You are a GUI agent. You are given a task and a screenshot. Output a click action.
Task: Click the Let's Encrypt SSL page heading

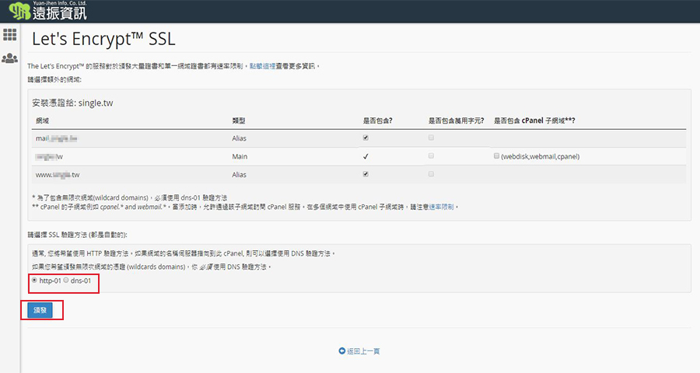(103, 40)
